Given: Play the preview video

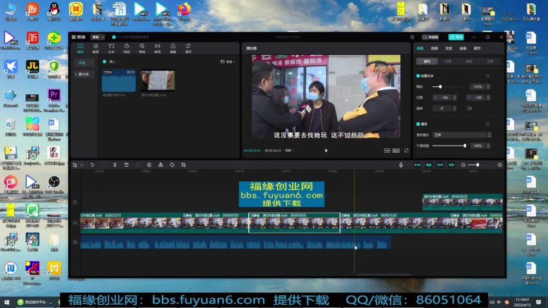Looking at the screenshot, I should [326, 151].
